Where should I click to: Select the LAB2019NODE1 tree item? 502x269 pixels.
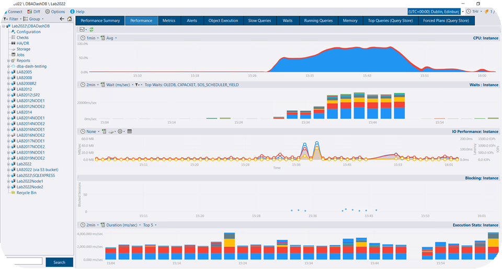click(31, 152)
